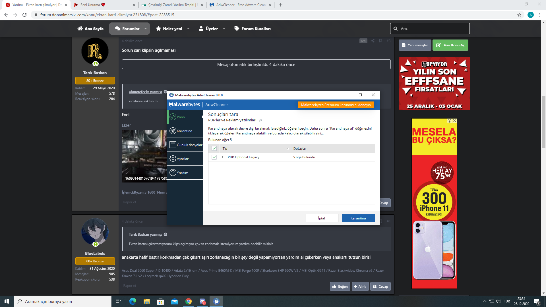Toggle the select-all checkbox in Tip header
Viewport: 546px width, 307px height.
pyautogui.click(x=214, y=148)
